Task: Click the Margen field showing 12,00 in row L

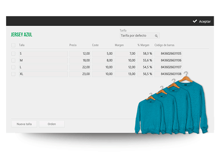Action: [125, 67]
